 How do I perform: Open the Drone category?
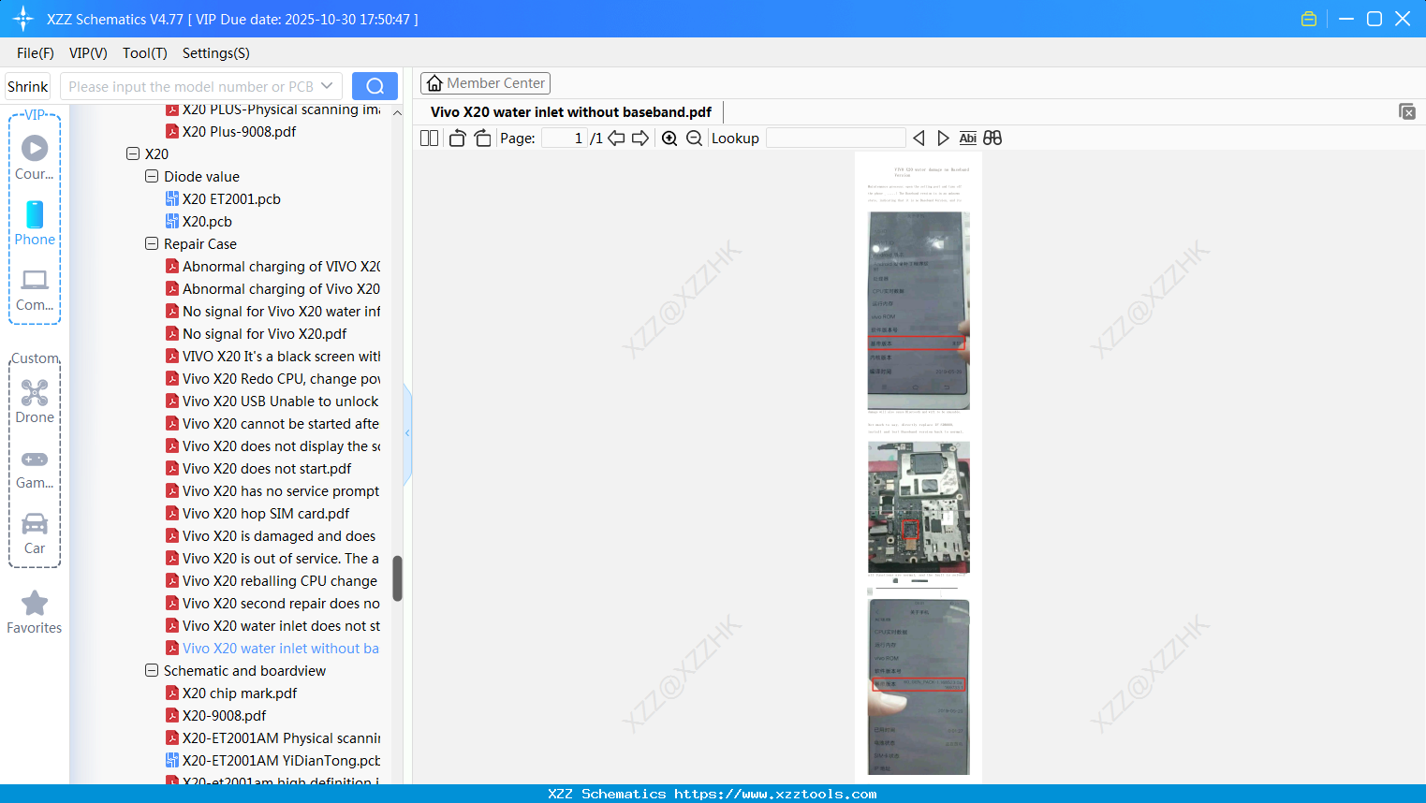coord(35,402)
